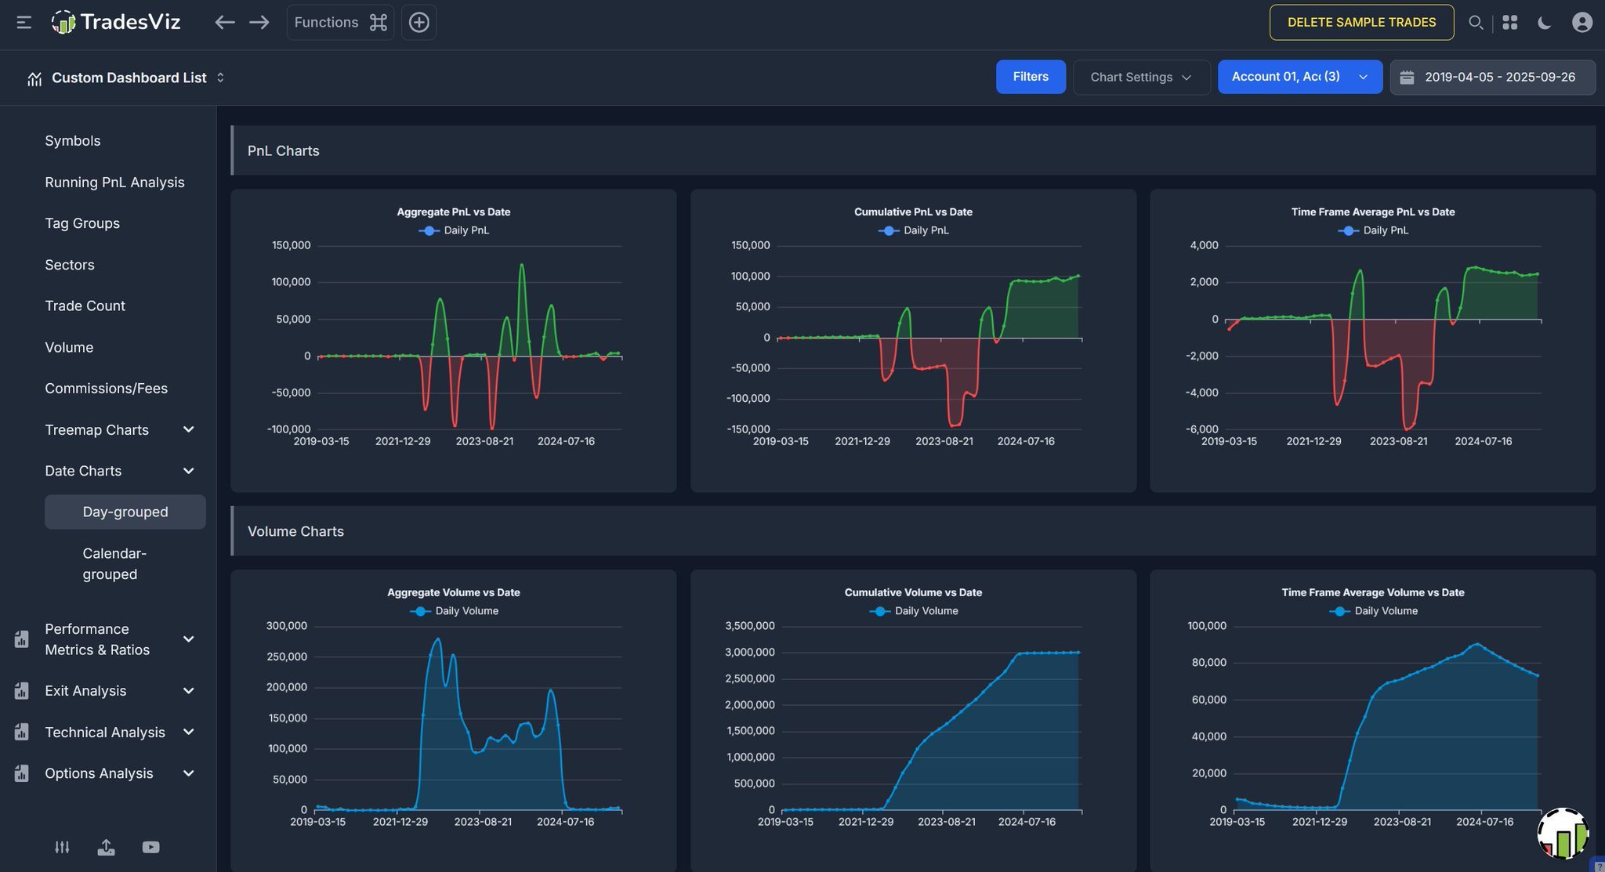This screenshot has width=1605, height=872.
Task: Click the blue Filters button
Action: pos(1030,77)
